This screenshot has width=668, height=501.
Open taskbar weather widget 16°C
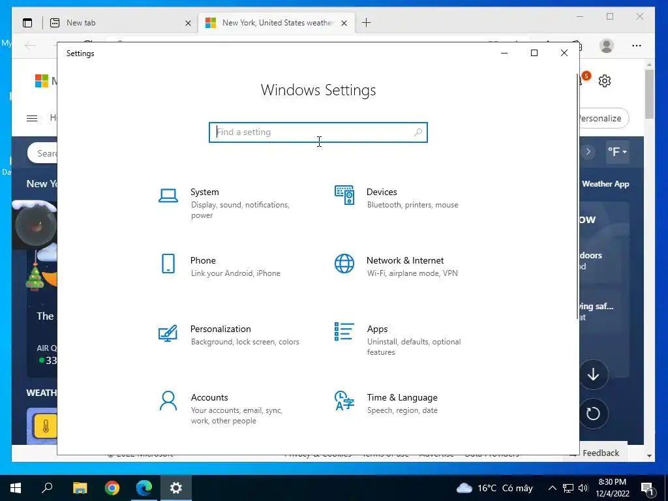tap(494, 488)
